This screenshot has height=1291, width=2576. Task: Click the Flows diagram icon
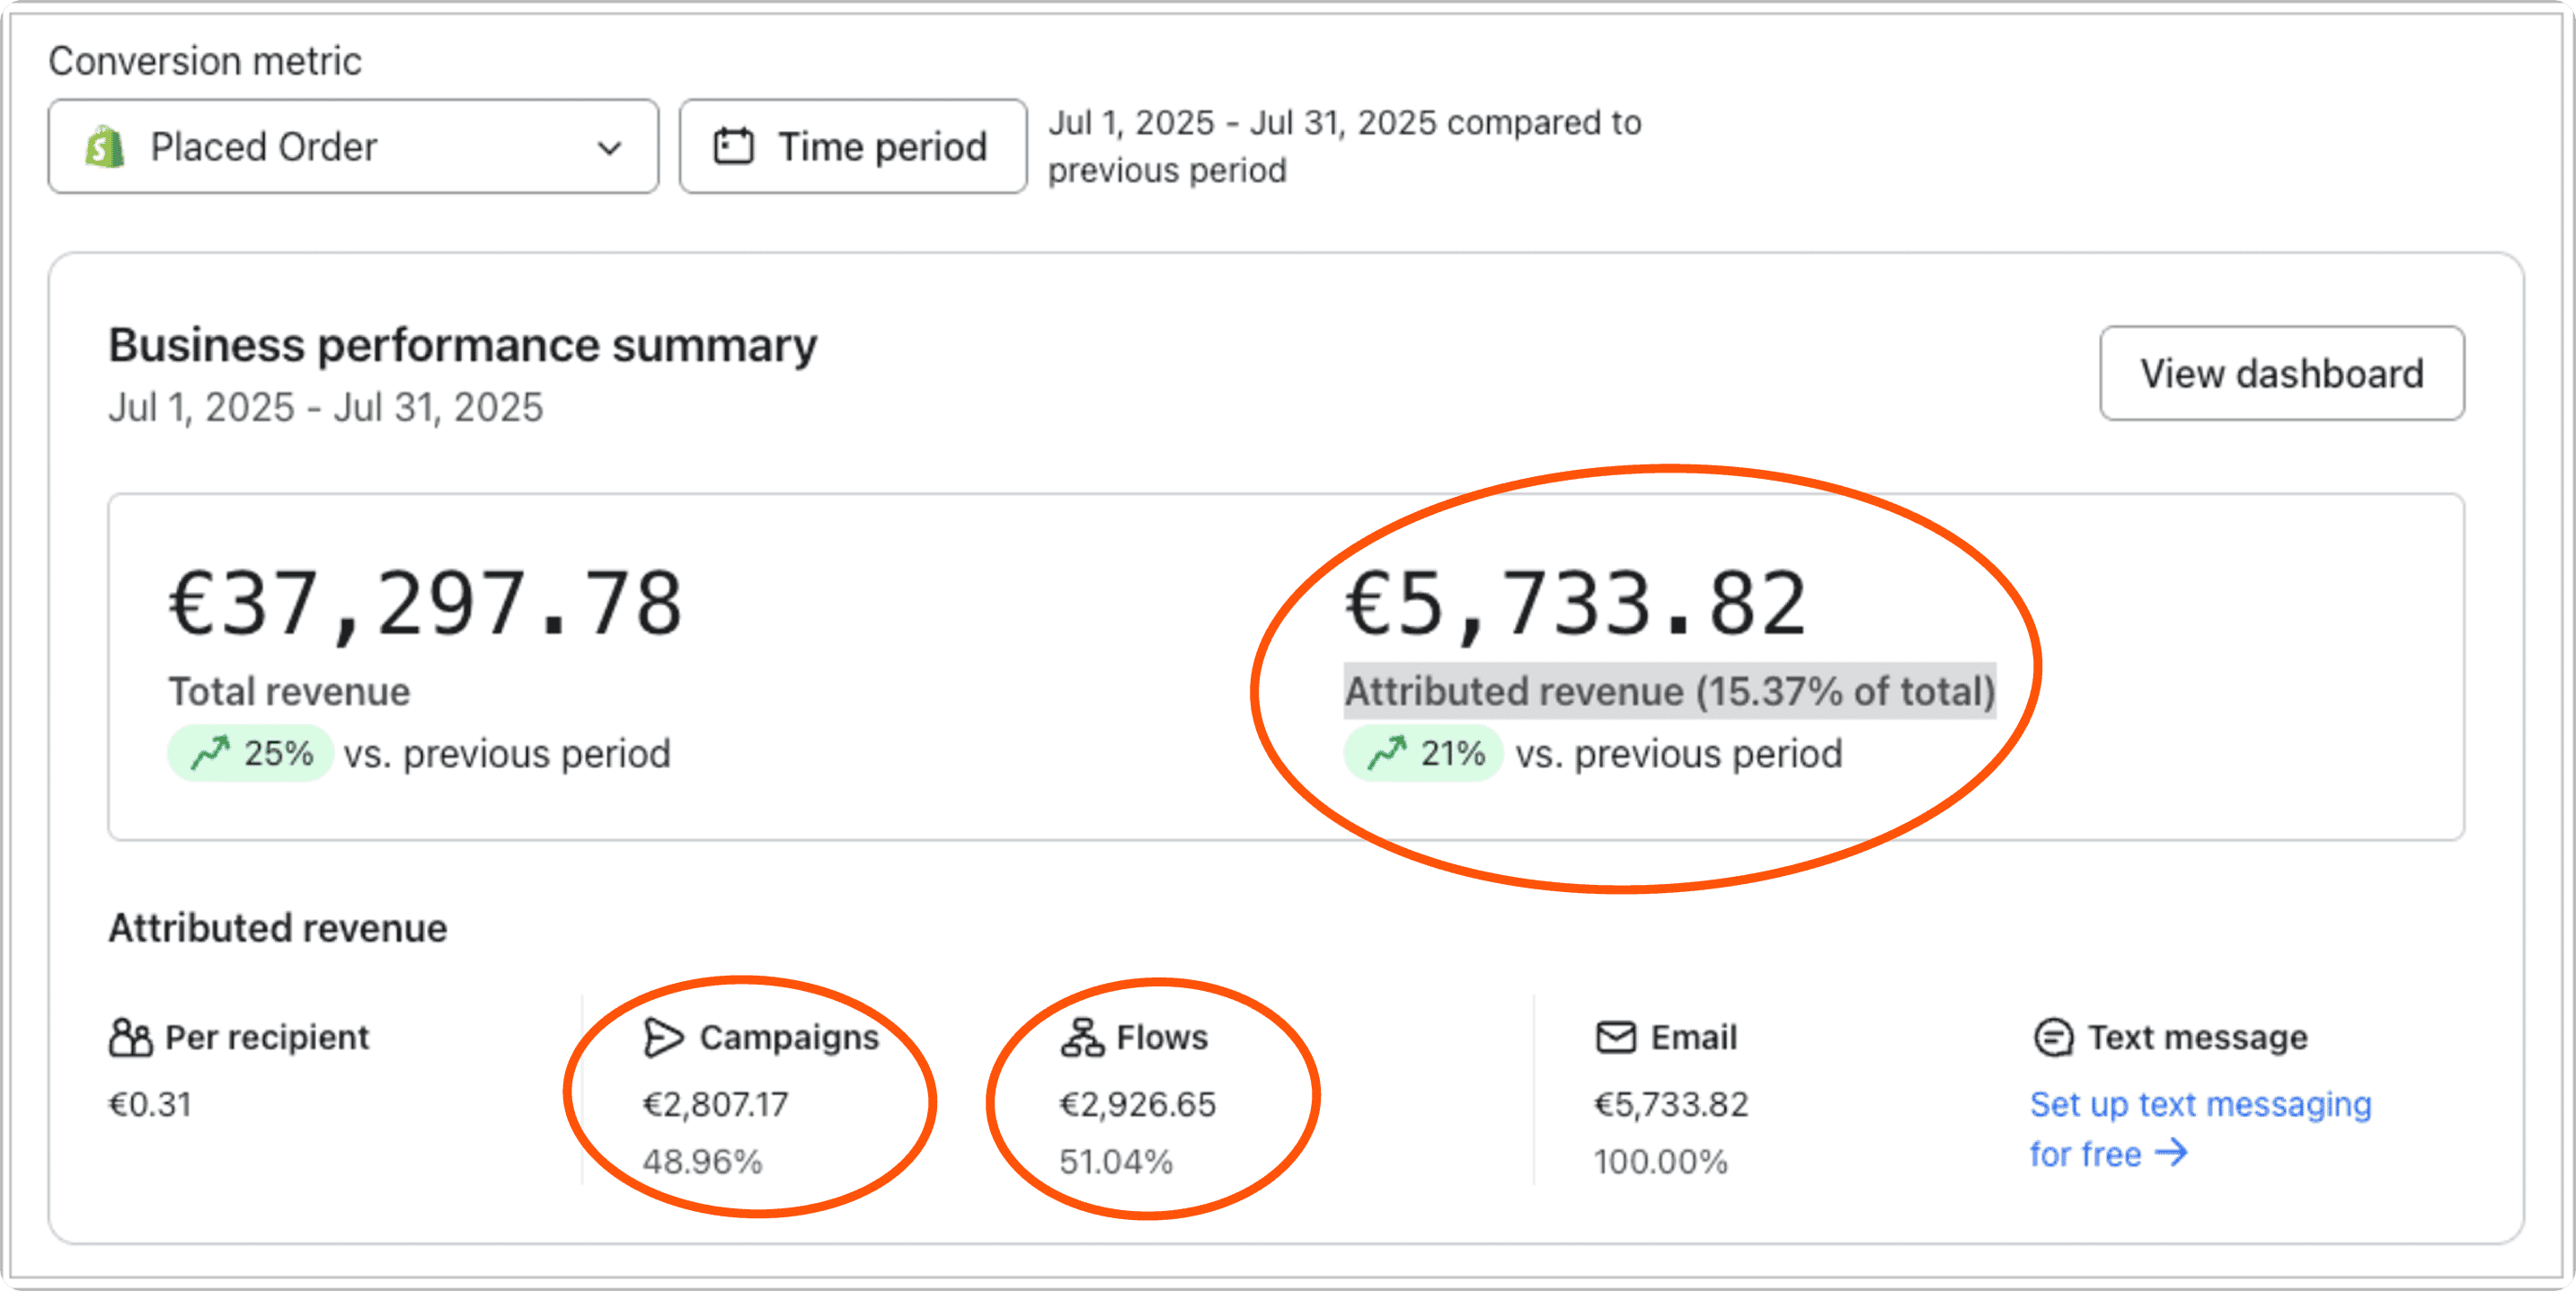click(x=1082, y=1038)
